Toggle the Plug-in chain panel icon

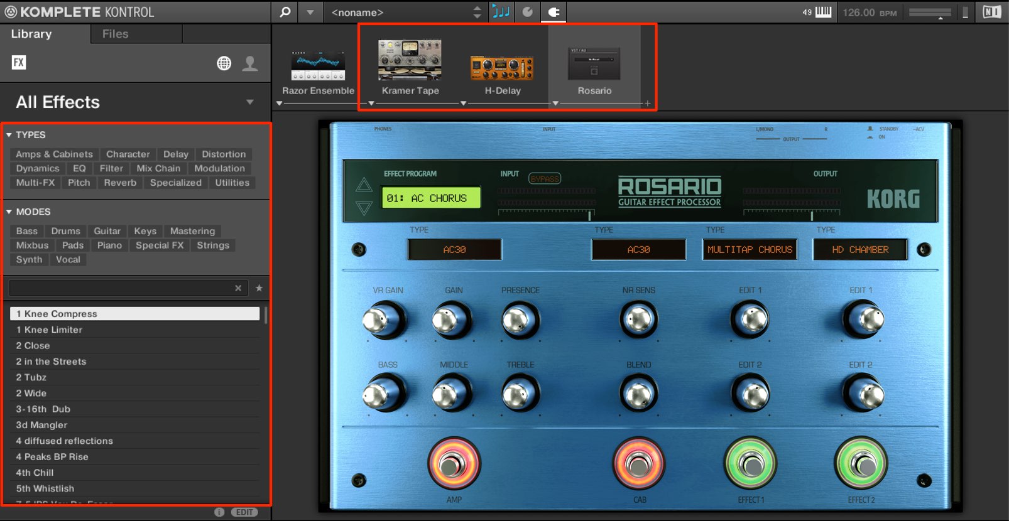click(x=554, y=12)
